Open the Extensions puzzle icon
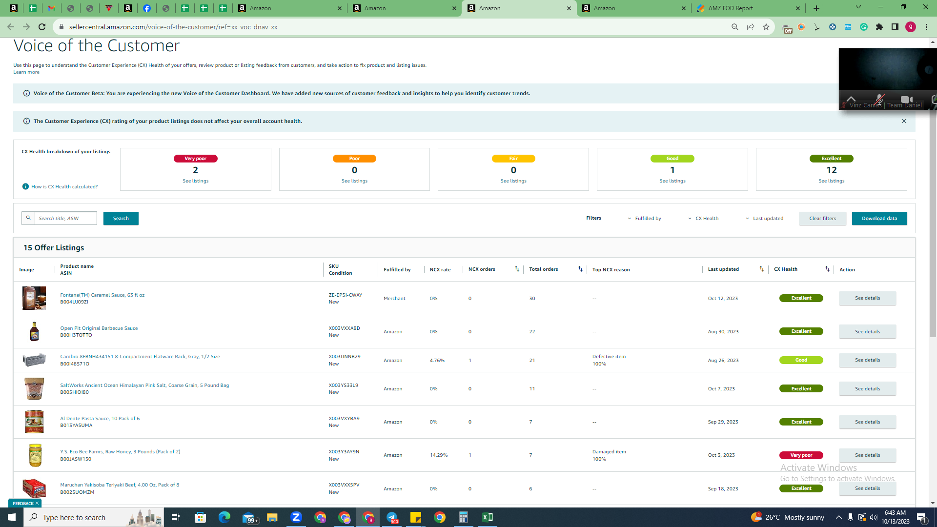937x527 pixels. point(879,27)
